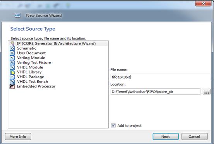Uncheck the Add to project checkbox
Viewport: 214px width, 144px height.
coord(113,125)
